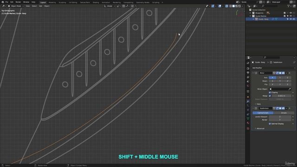Collapse the Mirror modifier panel

click(x=253, y=73)
